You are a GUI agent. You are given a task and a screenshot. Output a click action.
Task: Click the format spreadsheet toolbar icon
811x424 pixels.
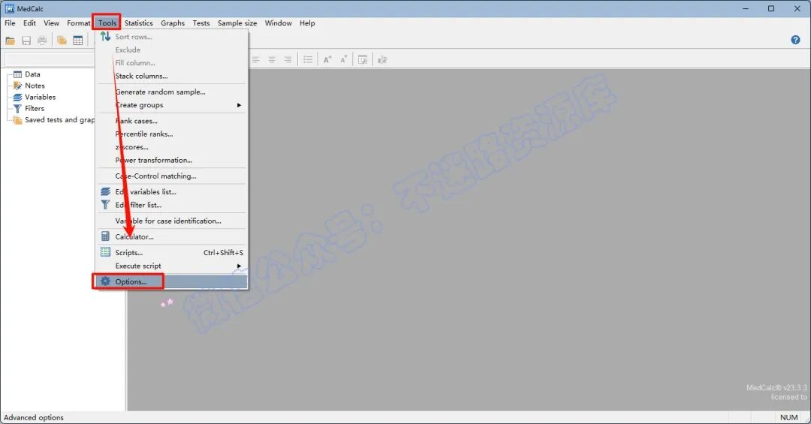point(363,59)
